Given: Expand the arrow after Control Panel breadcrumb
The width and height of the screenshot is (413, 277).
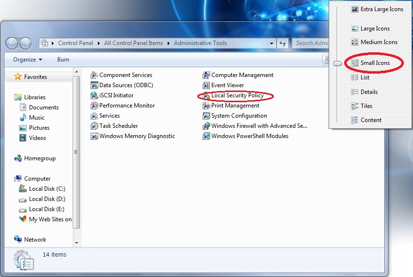Looking at the screenshot, I should coord(98,44).
